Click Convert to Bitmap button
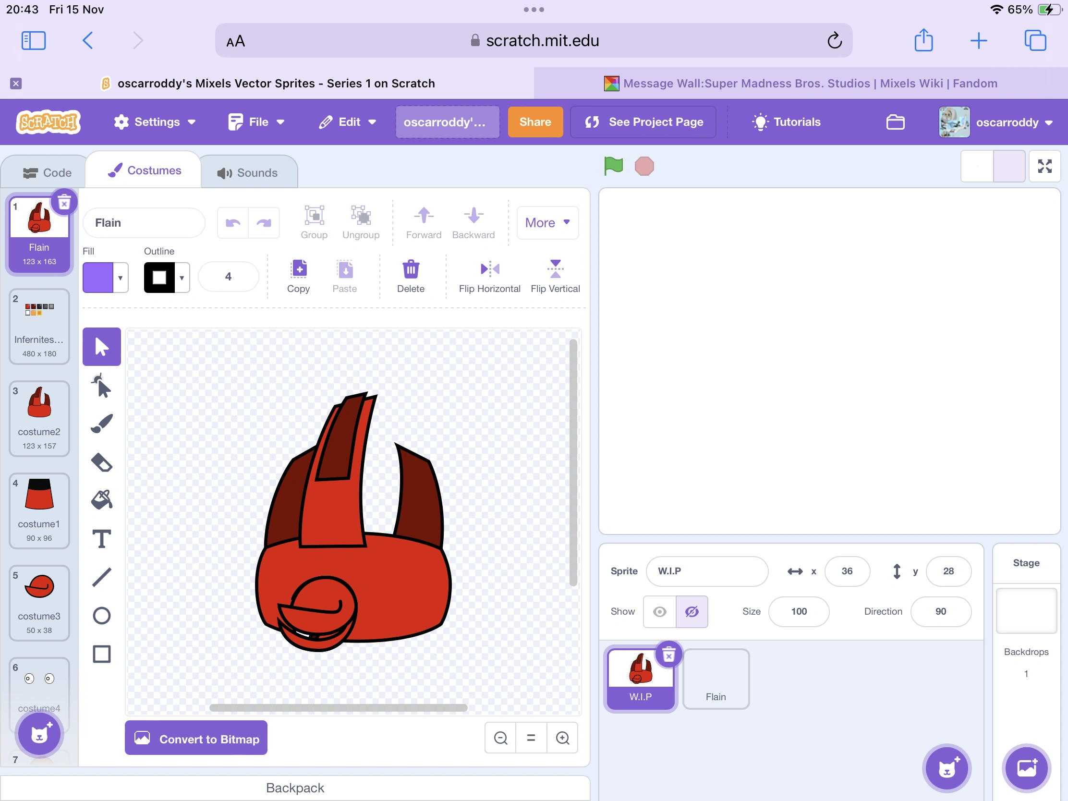The image size is (1068, 801). [196, 738]
